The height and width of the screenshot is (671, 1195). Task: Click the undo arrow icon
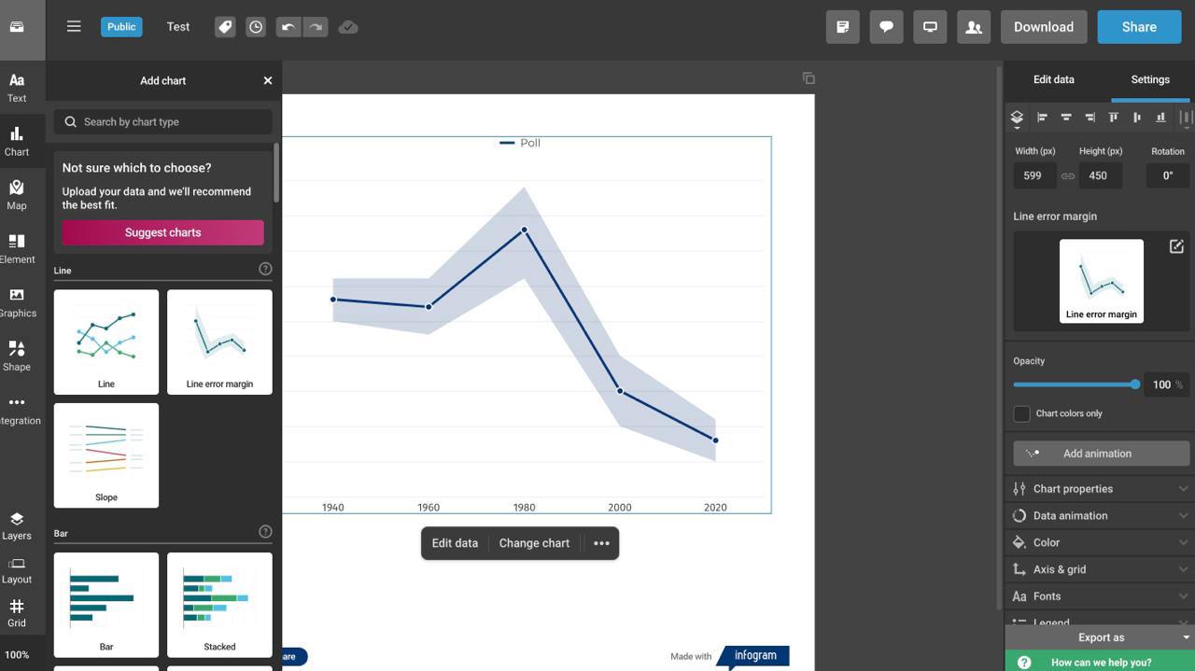pos(288,27)
